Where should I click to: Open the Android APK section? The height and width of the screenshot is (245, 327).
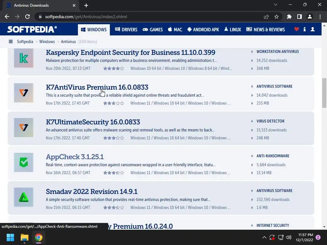click(x=203, y=30)
